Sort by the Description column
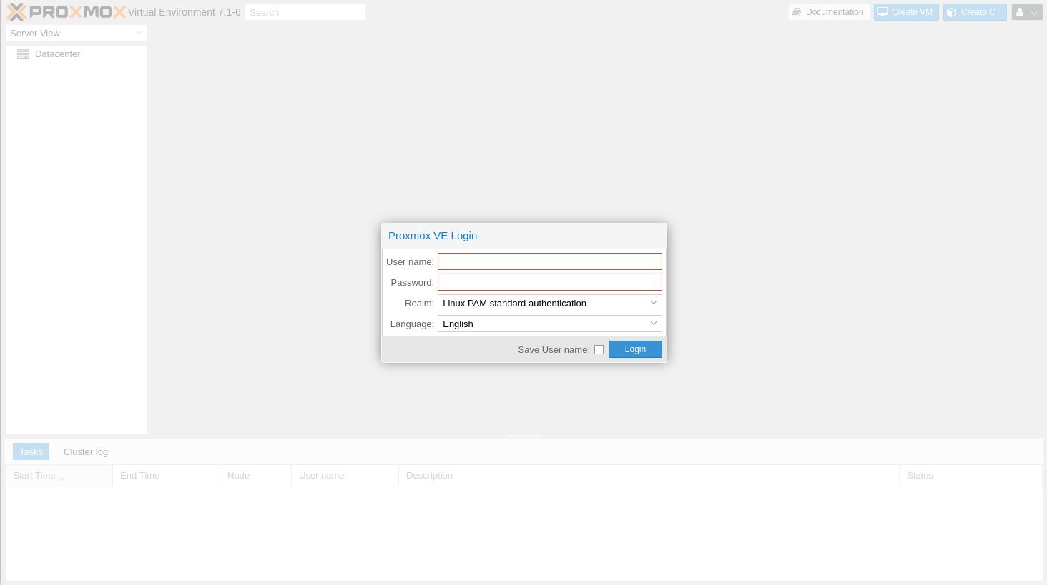Image resolution: width=1047 pixels, height=585 pixels. 649,476
